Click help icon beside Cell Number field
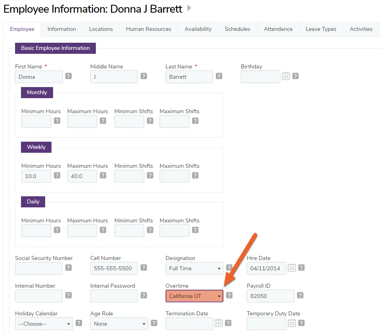383x334 pixels. [144, 268]
